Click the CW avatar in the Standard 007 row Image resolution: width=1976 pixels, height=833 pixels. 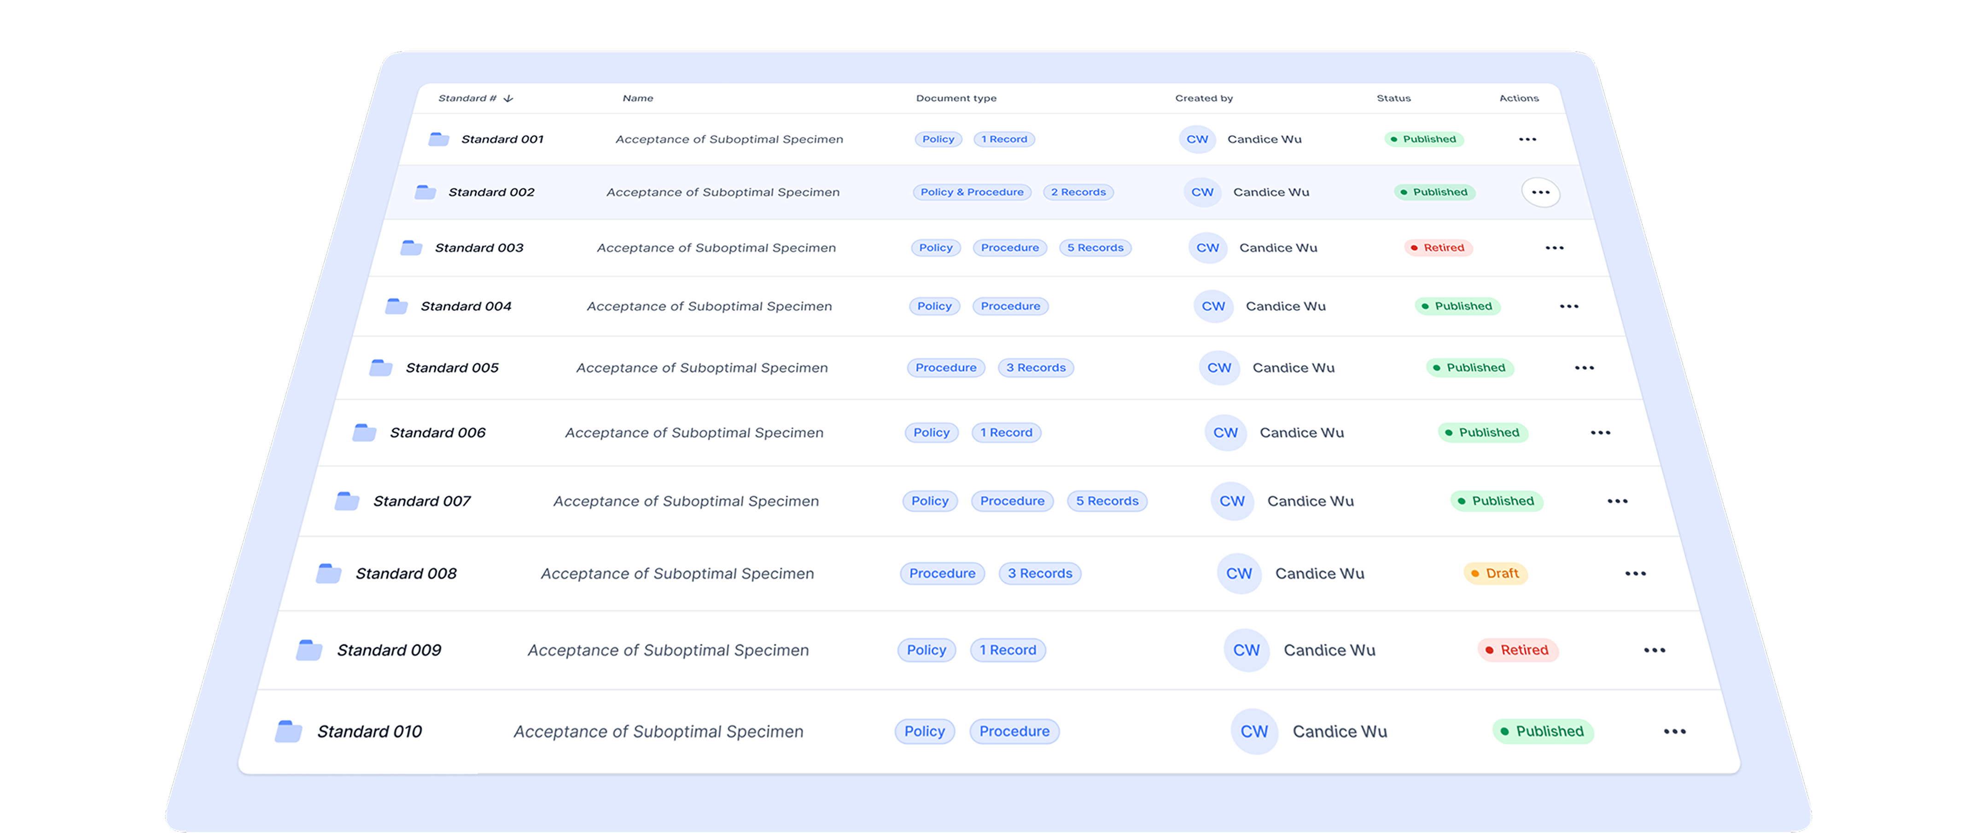point(1232,501)
